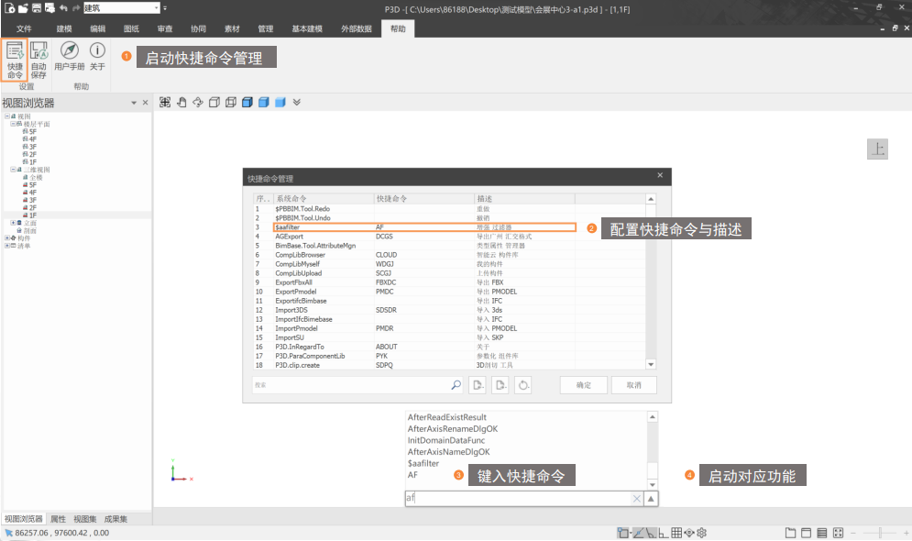This screenshot has height=541, width=912.
Task: Click the 自动保存 auto-save icon
Action: point(38,60)
